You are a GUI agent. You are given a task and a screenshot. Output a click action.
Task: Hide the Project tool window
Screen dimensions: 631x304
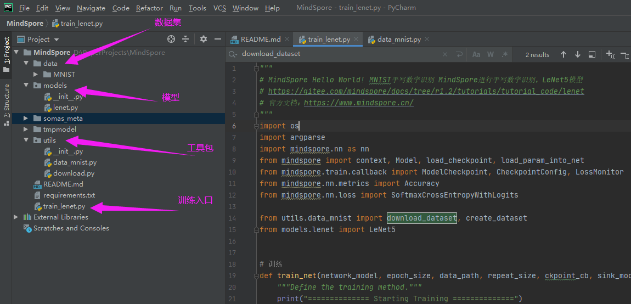point(218,39)
